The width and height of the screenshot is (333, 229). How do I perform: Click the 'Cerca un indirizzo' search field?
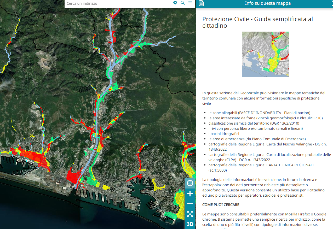click(118, 3)
